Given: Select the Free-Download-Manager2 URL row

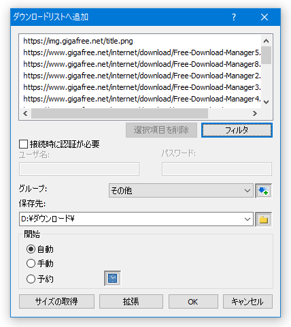Looking at the screenshot, I should coord(142,76).
